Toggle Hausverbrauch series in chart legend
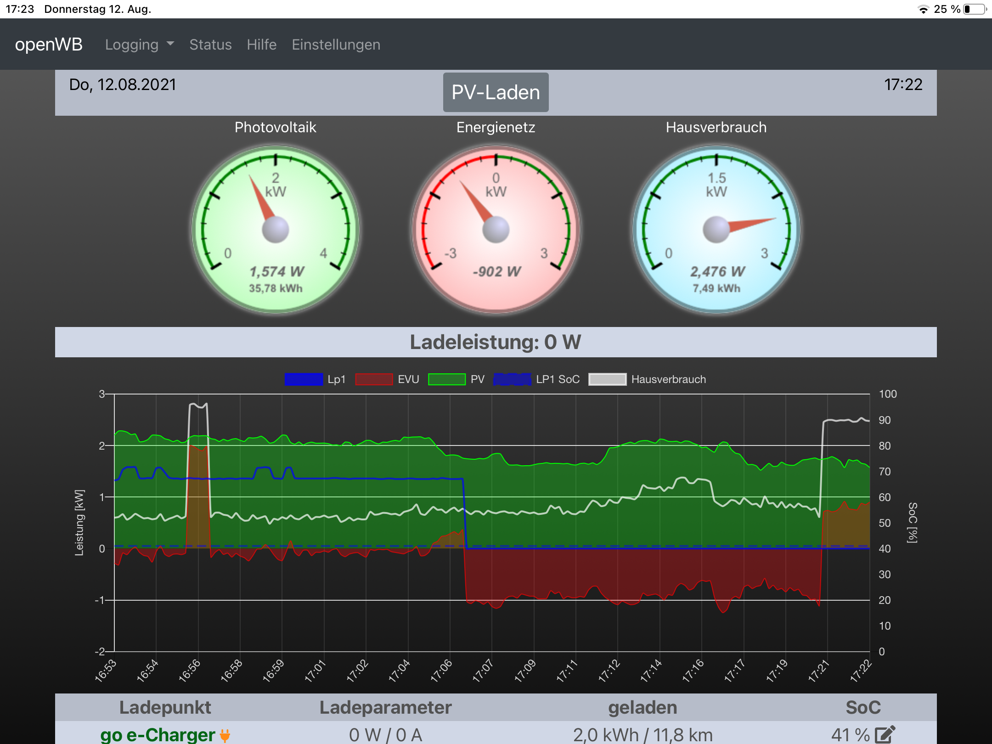 [x=648, y=379]
